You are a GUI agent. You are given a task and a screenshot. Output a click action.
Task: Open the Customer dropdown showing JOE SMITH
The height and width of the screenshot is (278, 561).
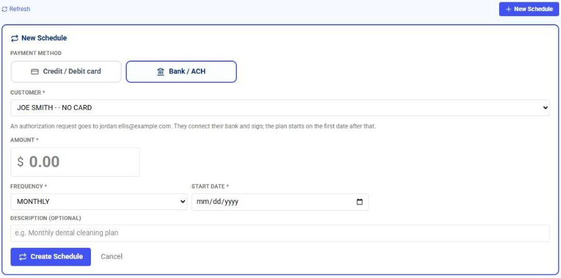(x=280, y=107)
